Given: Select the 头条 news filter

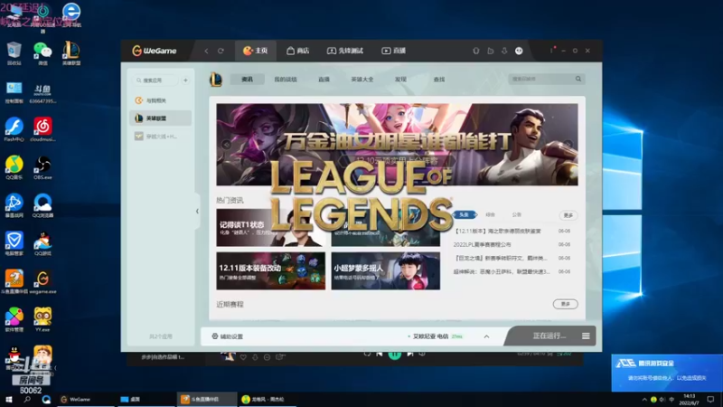Looking at the screenshot, I should click(465, 214).
